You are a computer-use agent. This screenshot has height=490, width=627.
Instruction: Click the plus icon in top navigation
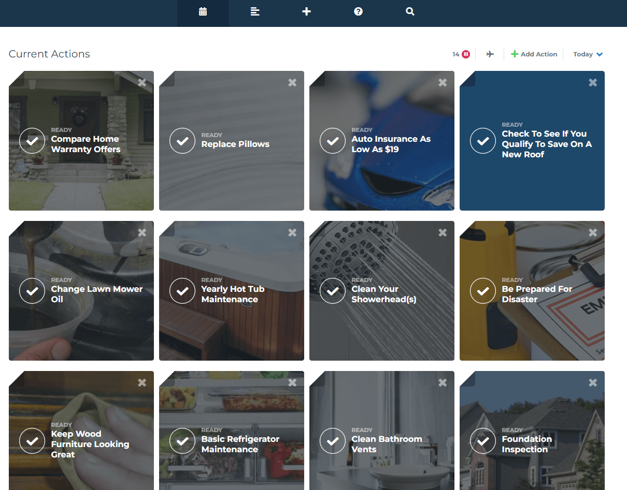click(306, 11)
